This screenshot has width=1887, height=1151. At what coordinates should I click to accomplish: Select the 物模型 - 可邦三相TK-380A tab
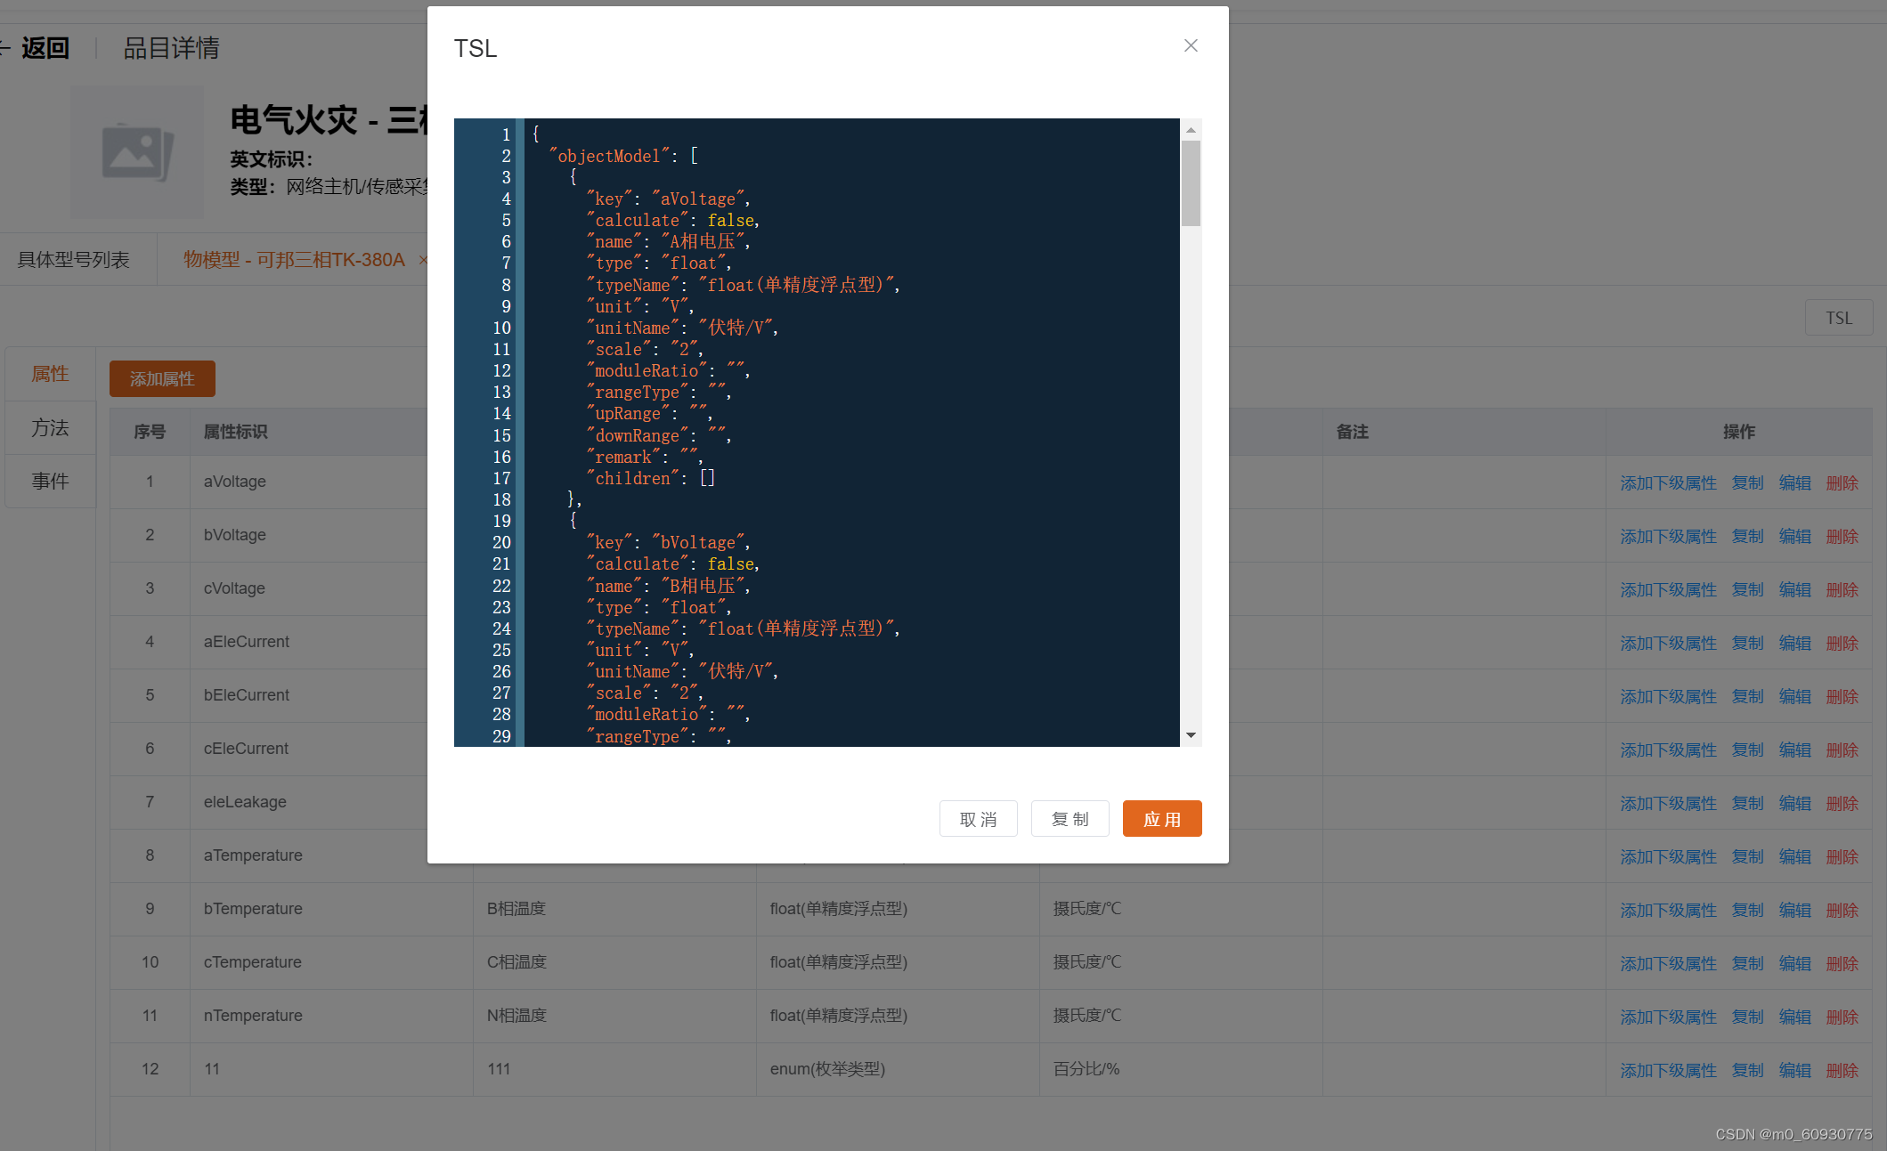[x=294, y=260]
